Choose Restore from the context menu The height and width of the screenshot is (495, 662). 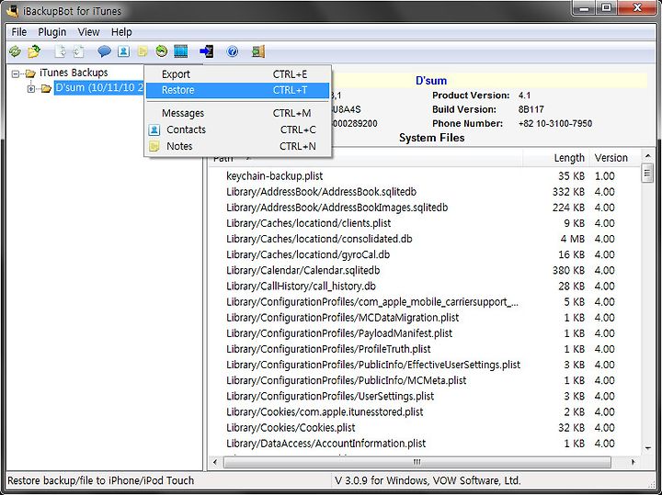[x=238, y=90]
